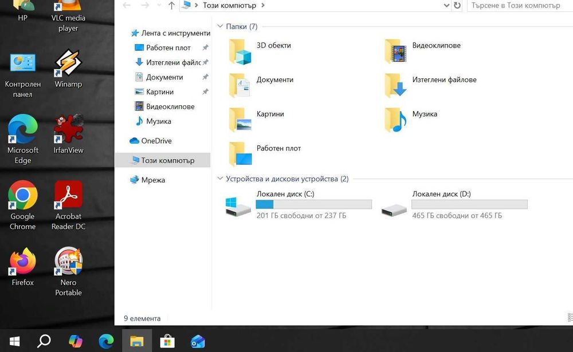The height and width of the screenshot is (352, 573).
Task: Open Работен плот in navigation pane
Action: pyautogui.click(x=163, y=48)
